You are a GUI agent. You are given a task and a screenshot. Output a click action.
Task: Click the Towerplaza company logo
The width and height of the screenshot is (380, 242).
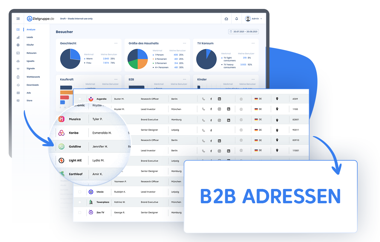pyautogui.click(x=91, y=202)
